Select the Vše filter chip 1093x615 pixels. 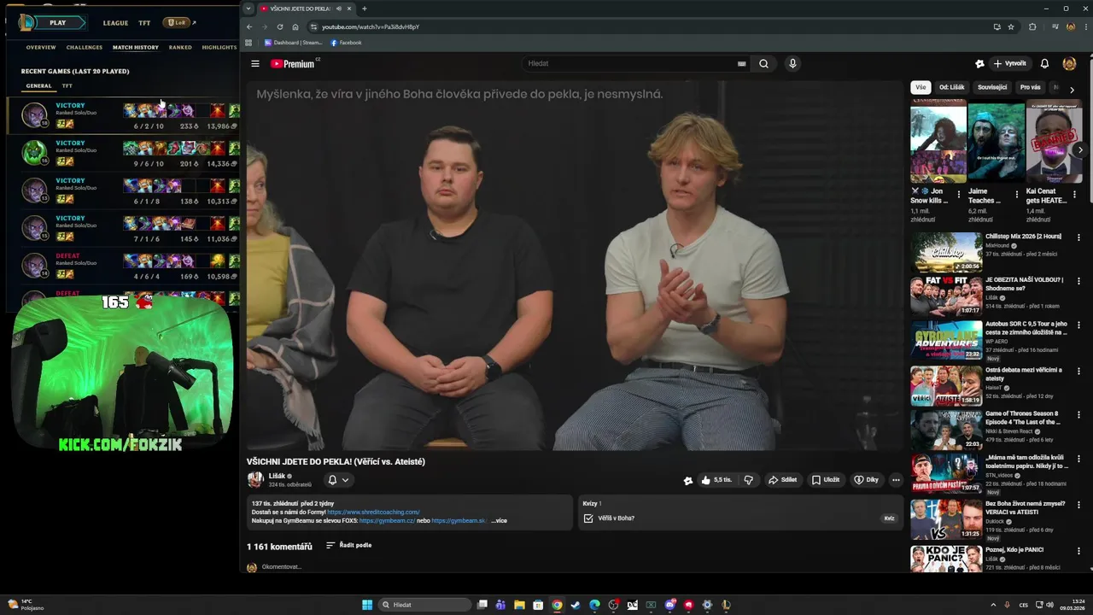coord(921,87)
